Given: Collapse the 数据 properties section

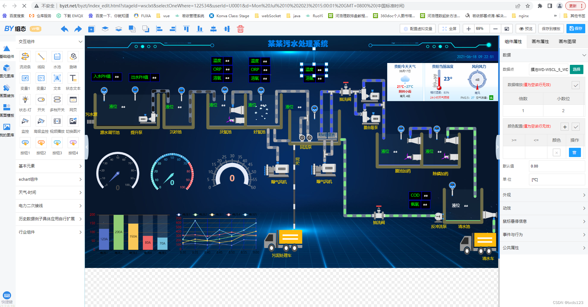Looking at the screenshot, I should click(x=544, y=55).
